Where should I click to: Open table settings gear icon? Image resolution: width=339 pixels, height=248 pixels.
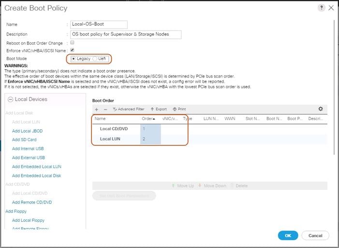(321, 109)
